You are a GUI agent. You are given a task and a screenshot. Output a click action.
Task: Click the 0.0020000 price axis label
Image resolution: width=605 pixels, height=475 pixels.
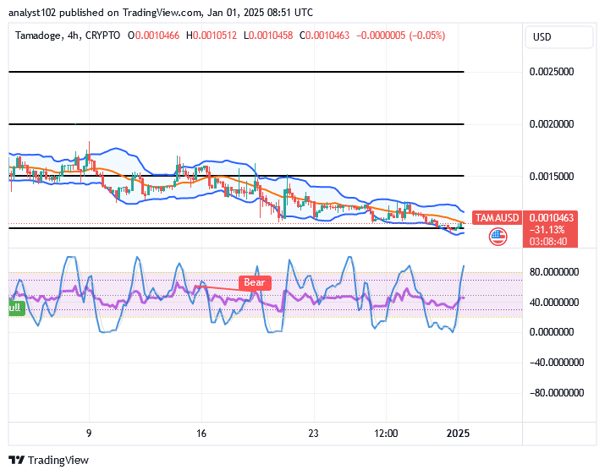click(x=552, y=124)
